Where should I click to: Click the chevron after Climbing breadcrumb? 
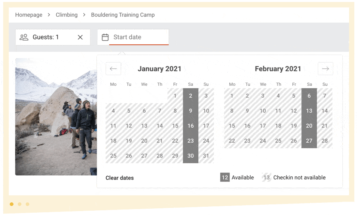tap(84, 15)
